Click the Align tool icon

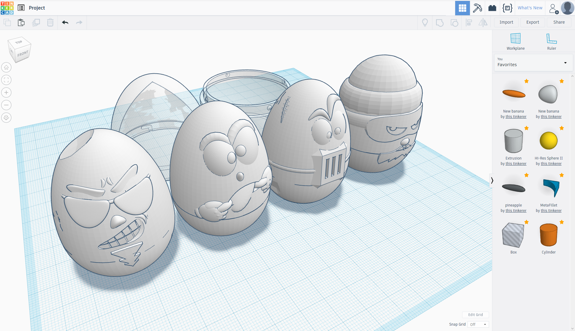click(469, 22)
